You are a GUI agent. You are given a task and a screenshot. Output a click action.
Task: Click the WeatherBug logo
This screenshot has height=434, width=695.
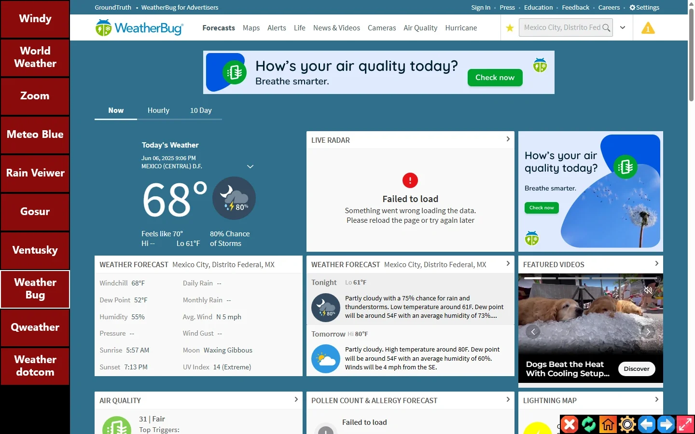tap(139, 28)
